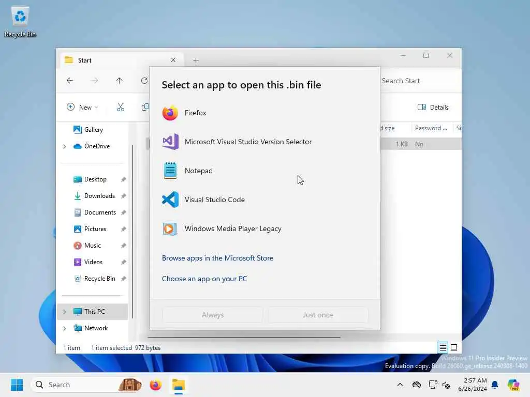The width and height of the screenshot is (530, 397).
Task: Choose Firefox to open the .bin file
Action: (x=264, y=113)
